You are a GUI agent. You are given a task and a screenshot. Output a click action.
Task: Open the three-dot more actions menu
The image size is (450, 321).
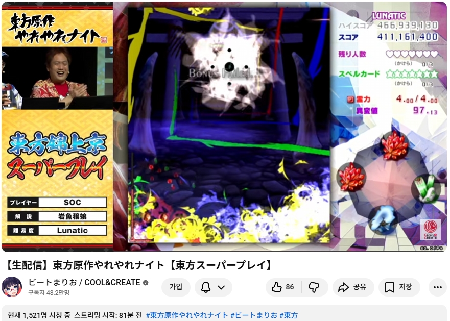pyautogui.click(x=437, y=287)
